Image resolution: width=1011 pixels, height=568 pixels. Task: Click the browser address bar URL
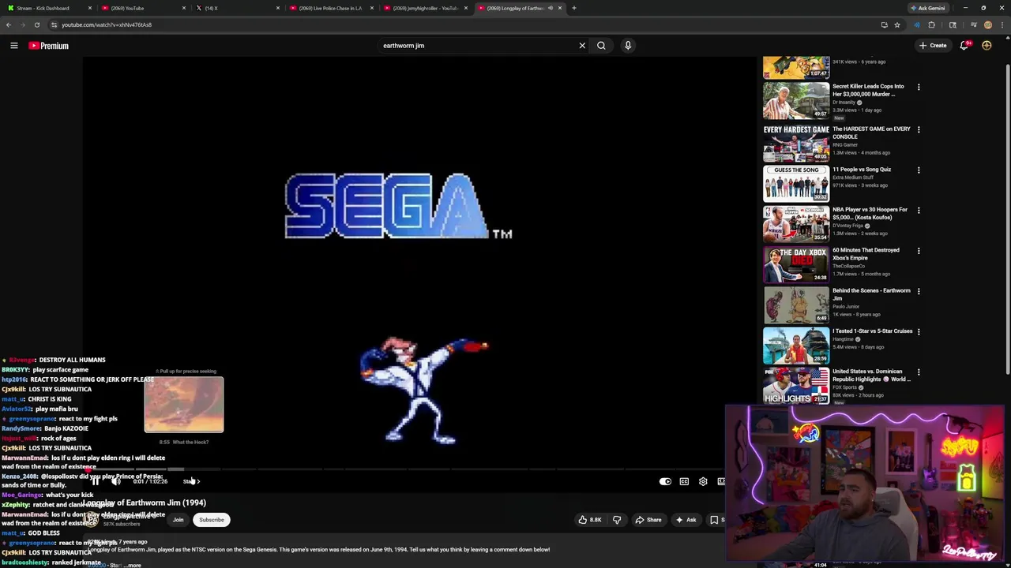107,24
